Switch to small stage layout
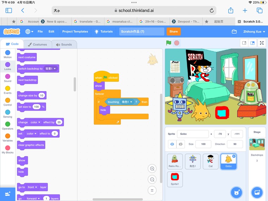Image resolution: width=268 pixels, height=201 pixels. (x=244, y=43)
